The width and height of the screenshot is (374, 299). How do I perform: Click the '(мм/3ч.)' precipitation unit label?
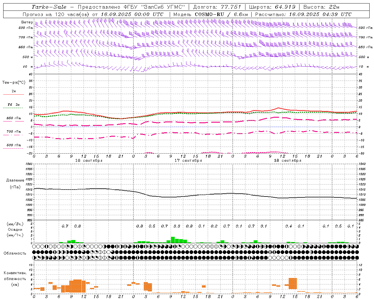click(15, 224)
